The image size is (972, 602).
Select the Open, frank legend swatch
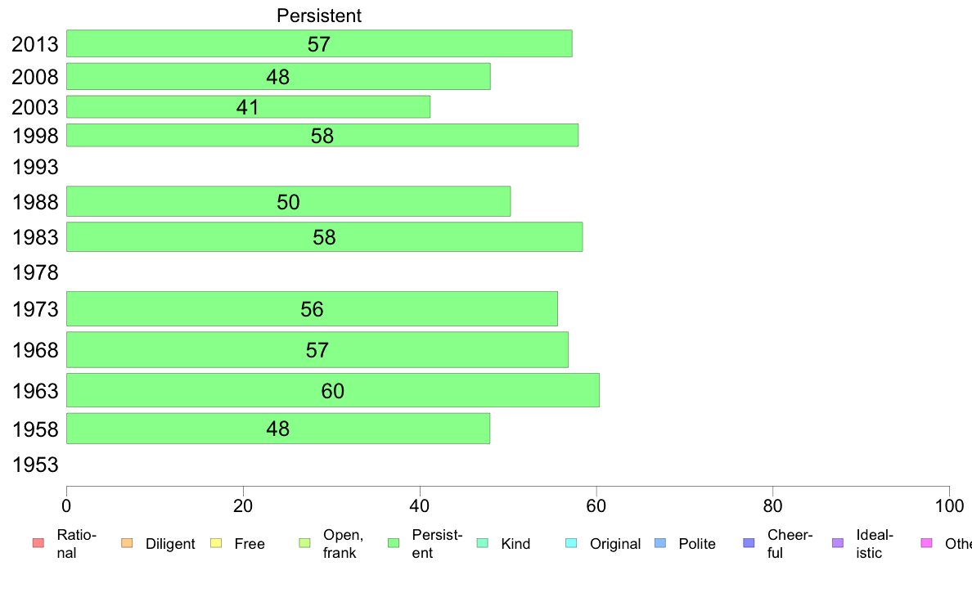pyautogui.click(x=304, y=543)
